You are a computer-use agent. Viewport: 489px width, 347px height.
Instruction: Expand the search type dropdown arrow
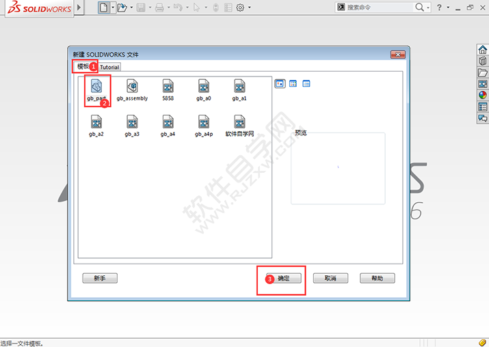pos(428,8)
